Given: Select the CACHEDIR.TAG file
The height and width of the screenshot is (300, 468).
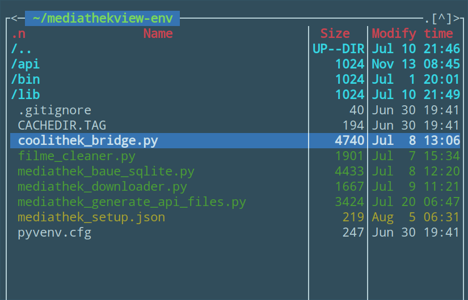Looking at the screenshot, I should (x=62, y=125).
